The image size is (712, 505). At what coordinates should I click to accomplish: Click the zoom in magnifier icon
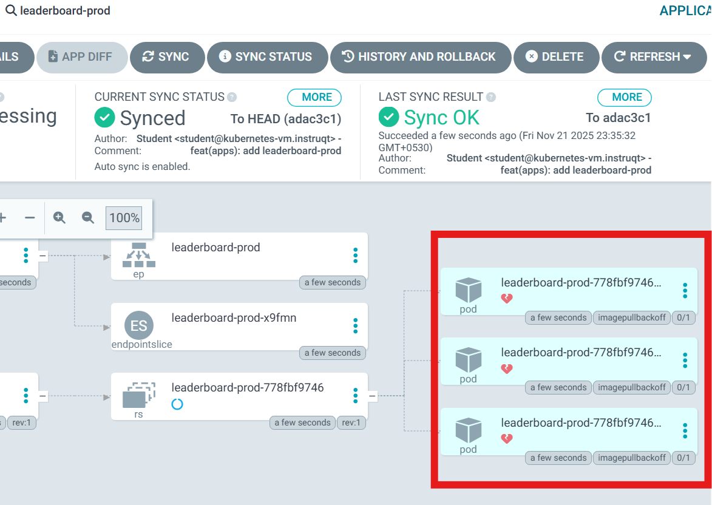pos(59,217)
